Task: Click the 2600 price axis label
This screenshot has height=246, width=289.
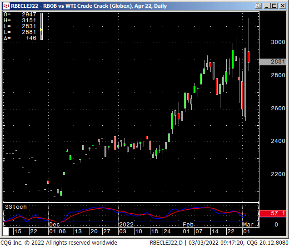Action: point(278,108)
